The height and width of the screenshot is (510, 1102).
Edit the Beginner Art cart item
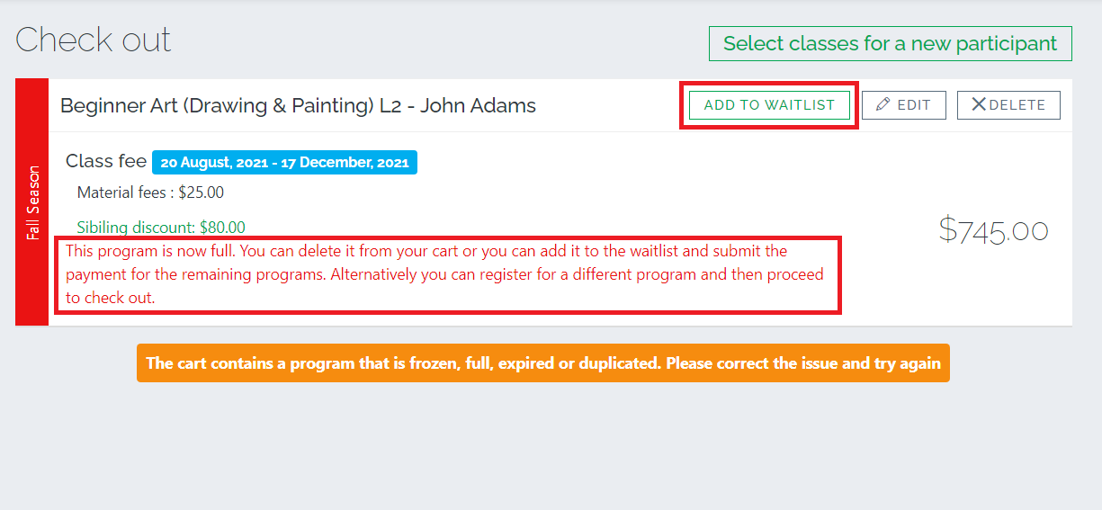[904, 105]
